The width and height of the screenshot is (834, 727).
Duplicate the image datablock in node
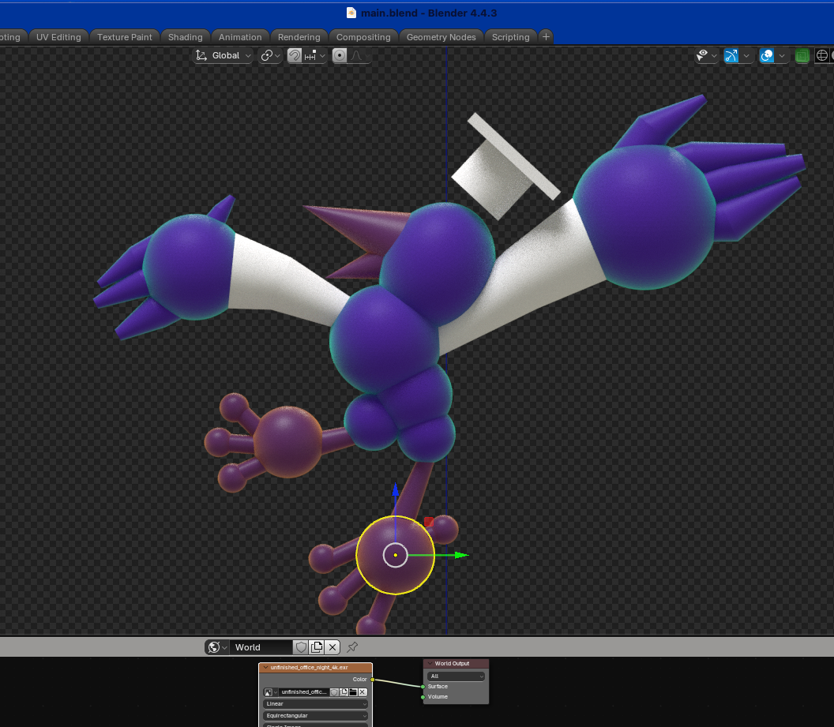[344, 692]
